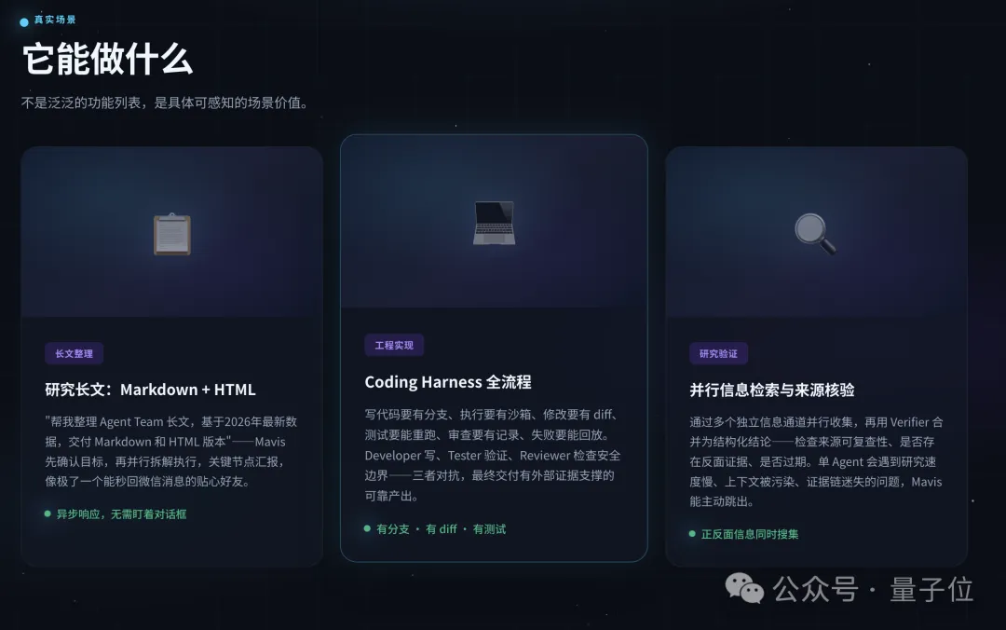
Task: Select the 长文整理 tag
Action: click(74, 353)
